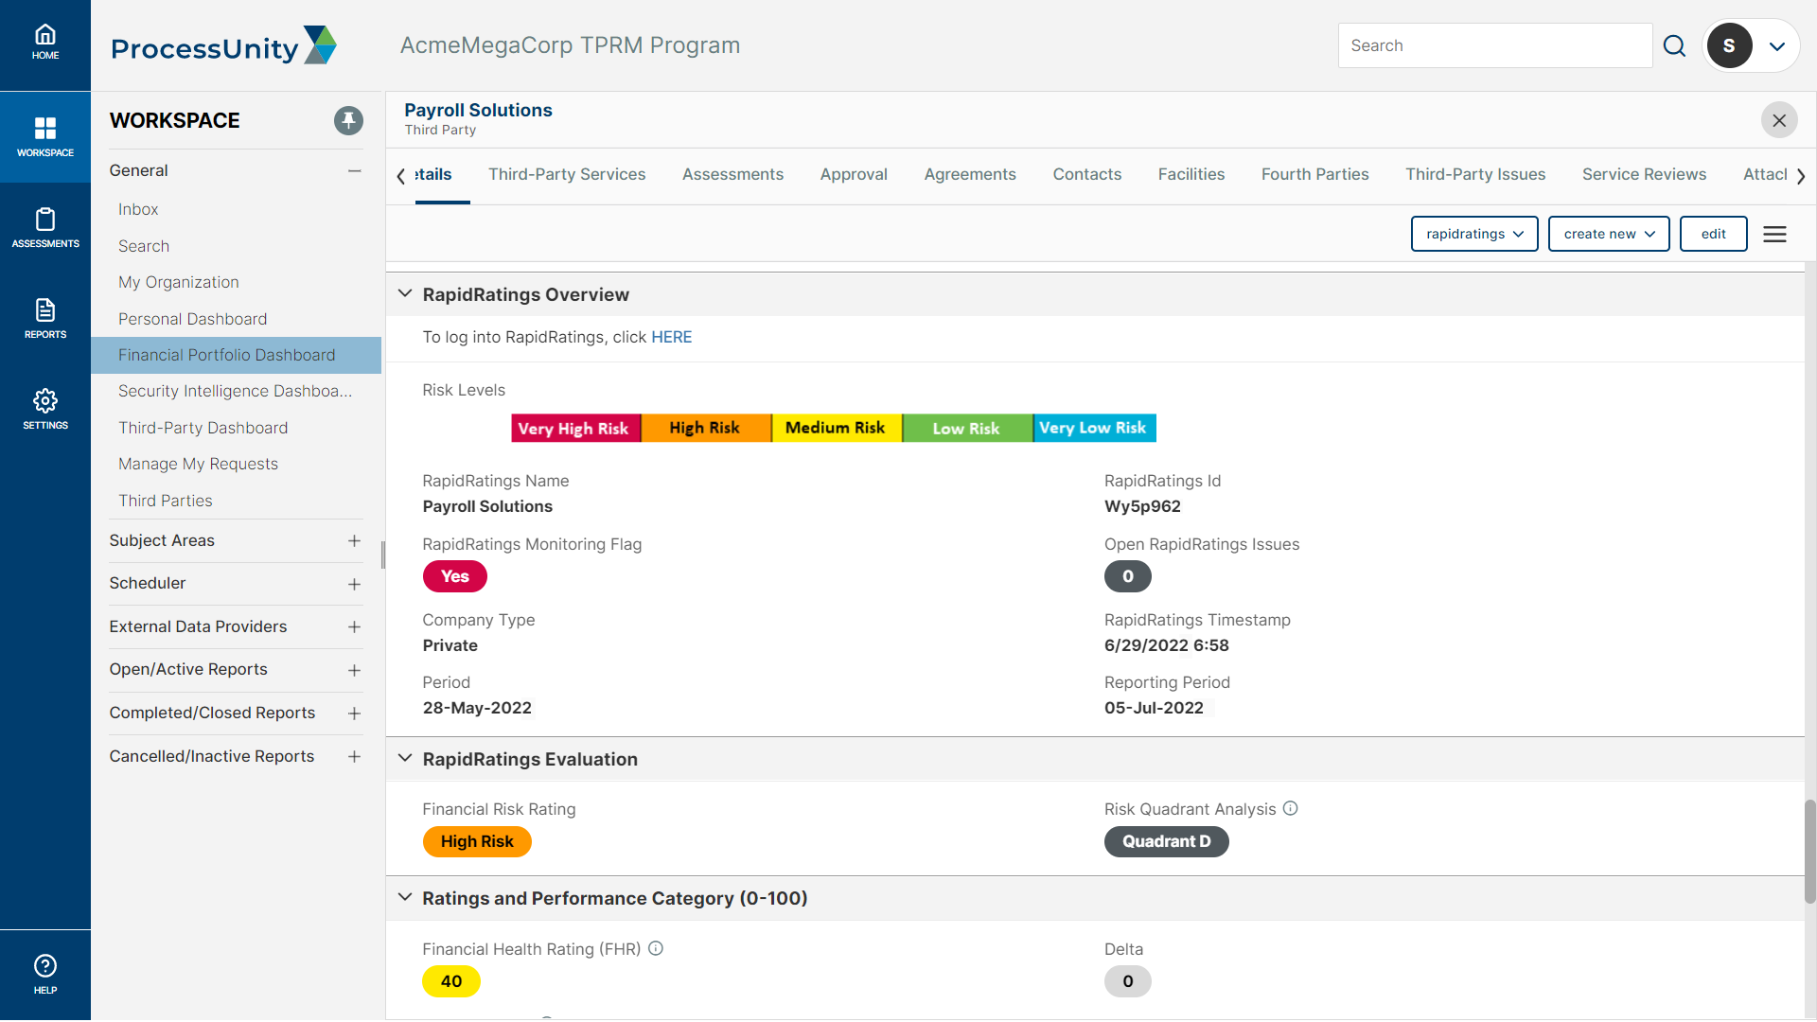Switch to Third-Party Services tab

point(567,173)
